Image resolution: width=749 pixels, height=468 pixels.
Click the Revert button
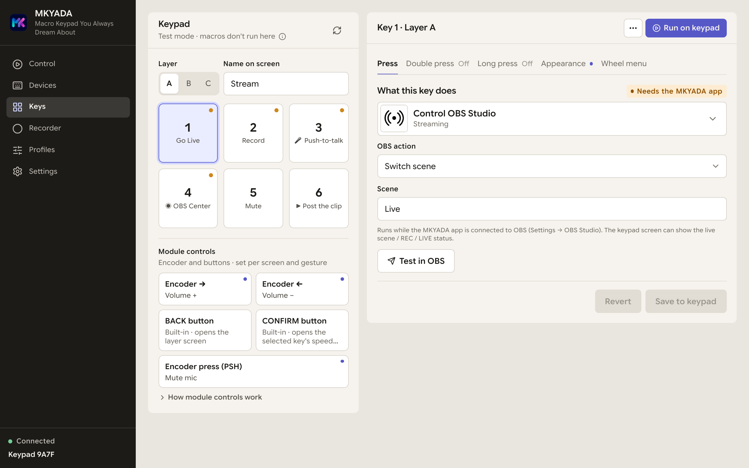(x=618, y=301)
